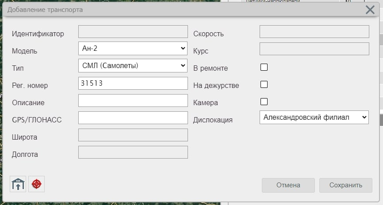Open the Модель dropdown showing Ан-2

coord(133,49)
